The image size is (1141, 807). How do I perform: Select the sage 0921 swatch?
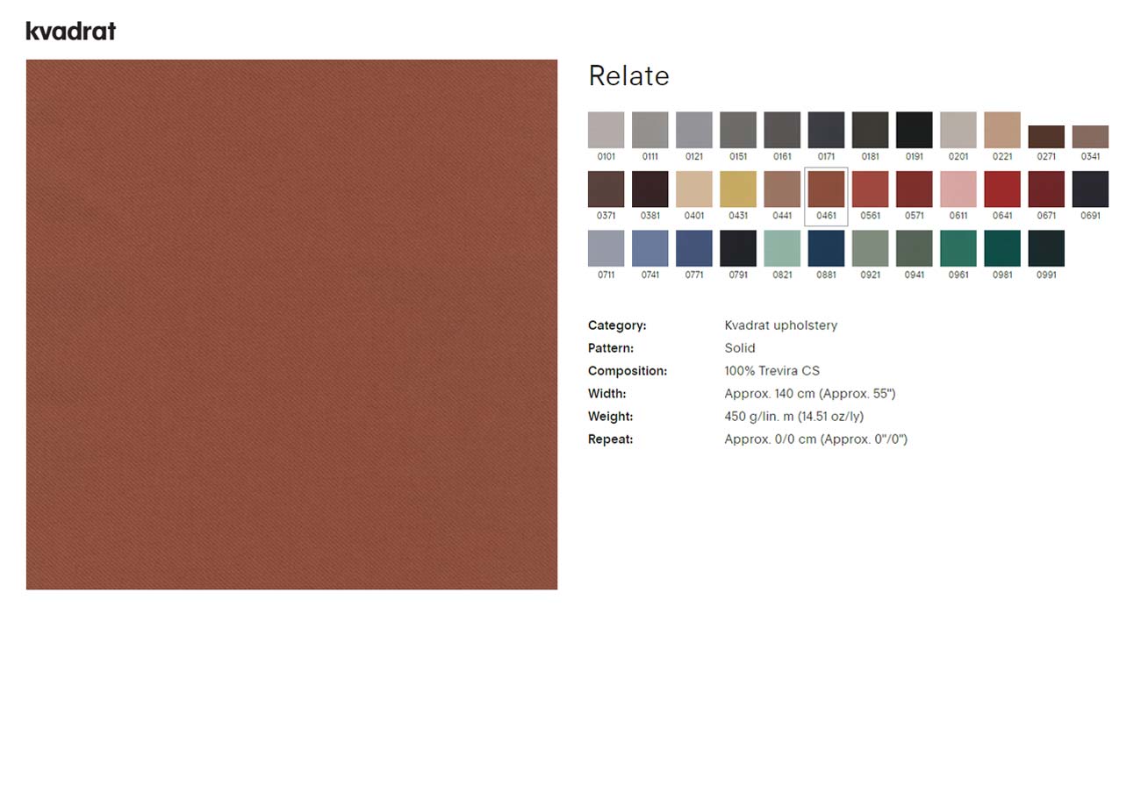coord(870,248)
